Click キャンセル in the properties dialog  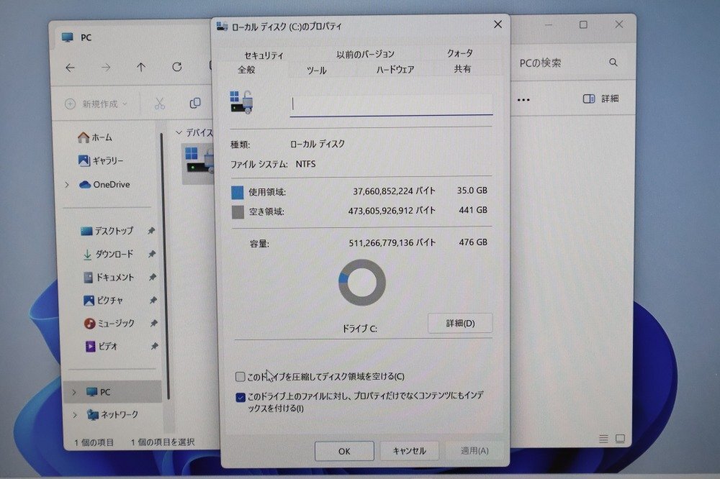(410, 451)
